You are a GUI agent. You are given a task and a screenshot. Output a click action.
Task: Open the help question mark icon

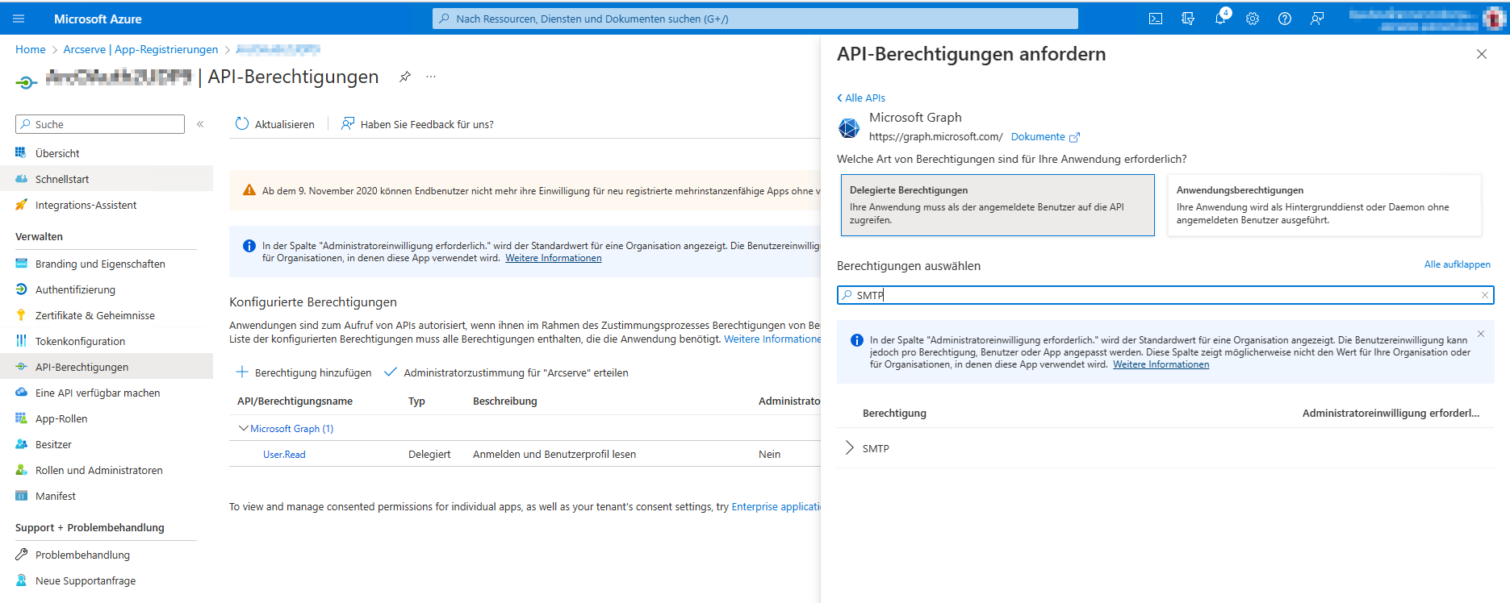coord(1285,19)
